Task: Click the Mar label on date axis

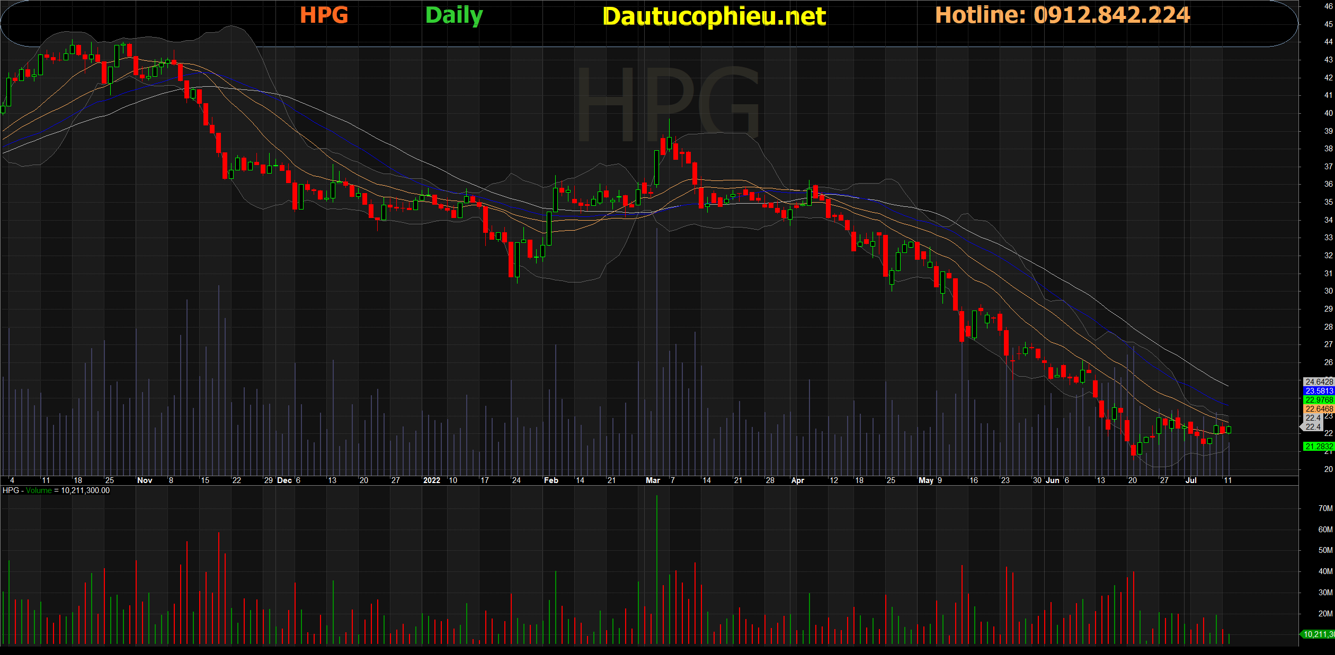Action: 653,480
